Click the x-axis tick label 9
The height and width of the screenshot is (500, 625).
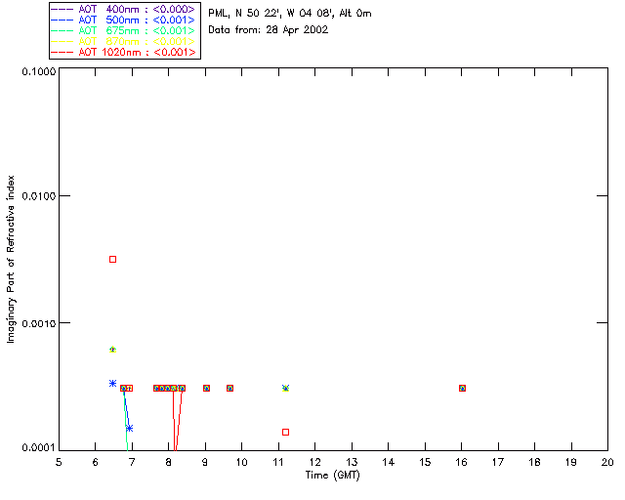(x=205, y=462)
